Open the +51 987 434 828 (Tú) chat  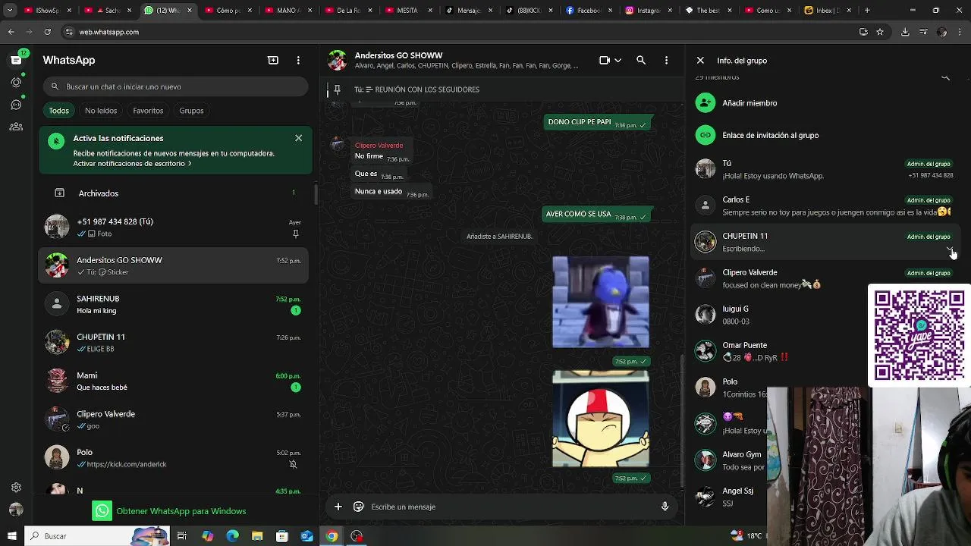(175, 227)
